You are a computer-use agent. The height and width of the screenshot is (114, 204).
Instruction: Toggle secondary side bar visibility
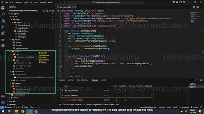point(181,2)
